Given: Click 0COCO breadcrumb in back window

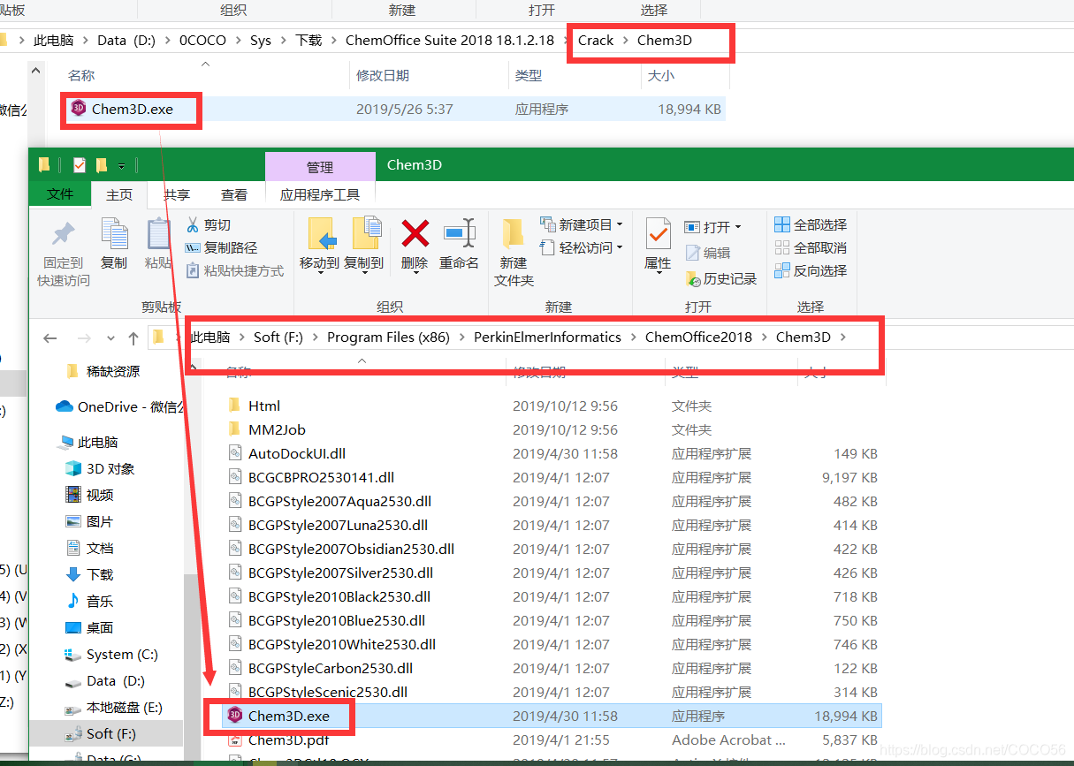Looking at the screenshot, I should [x=202, y=40].
